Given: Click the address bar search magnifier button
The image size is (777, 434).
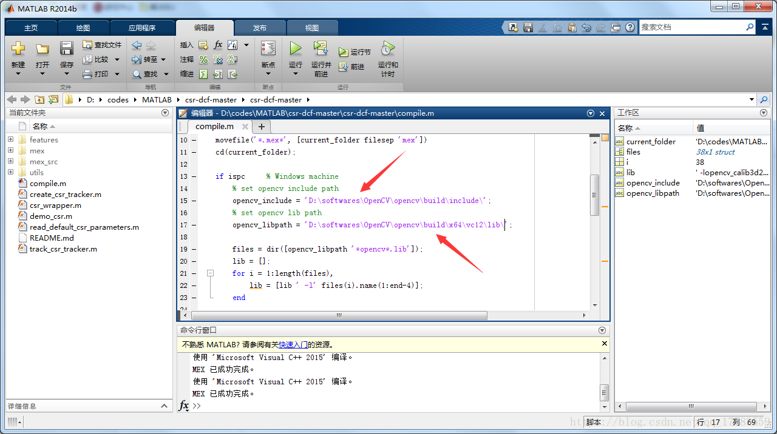Looking at the screenshot, I should [x=764, y=99].
